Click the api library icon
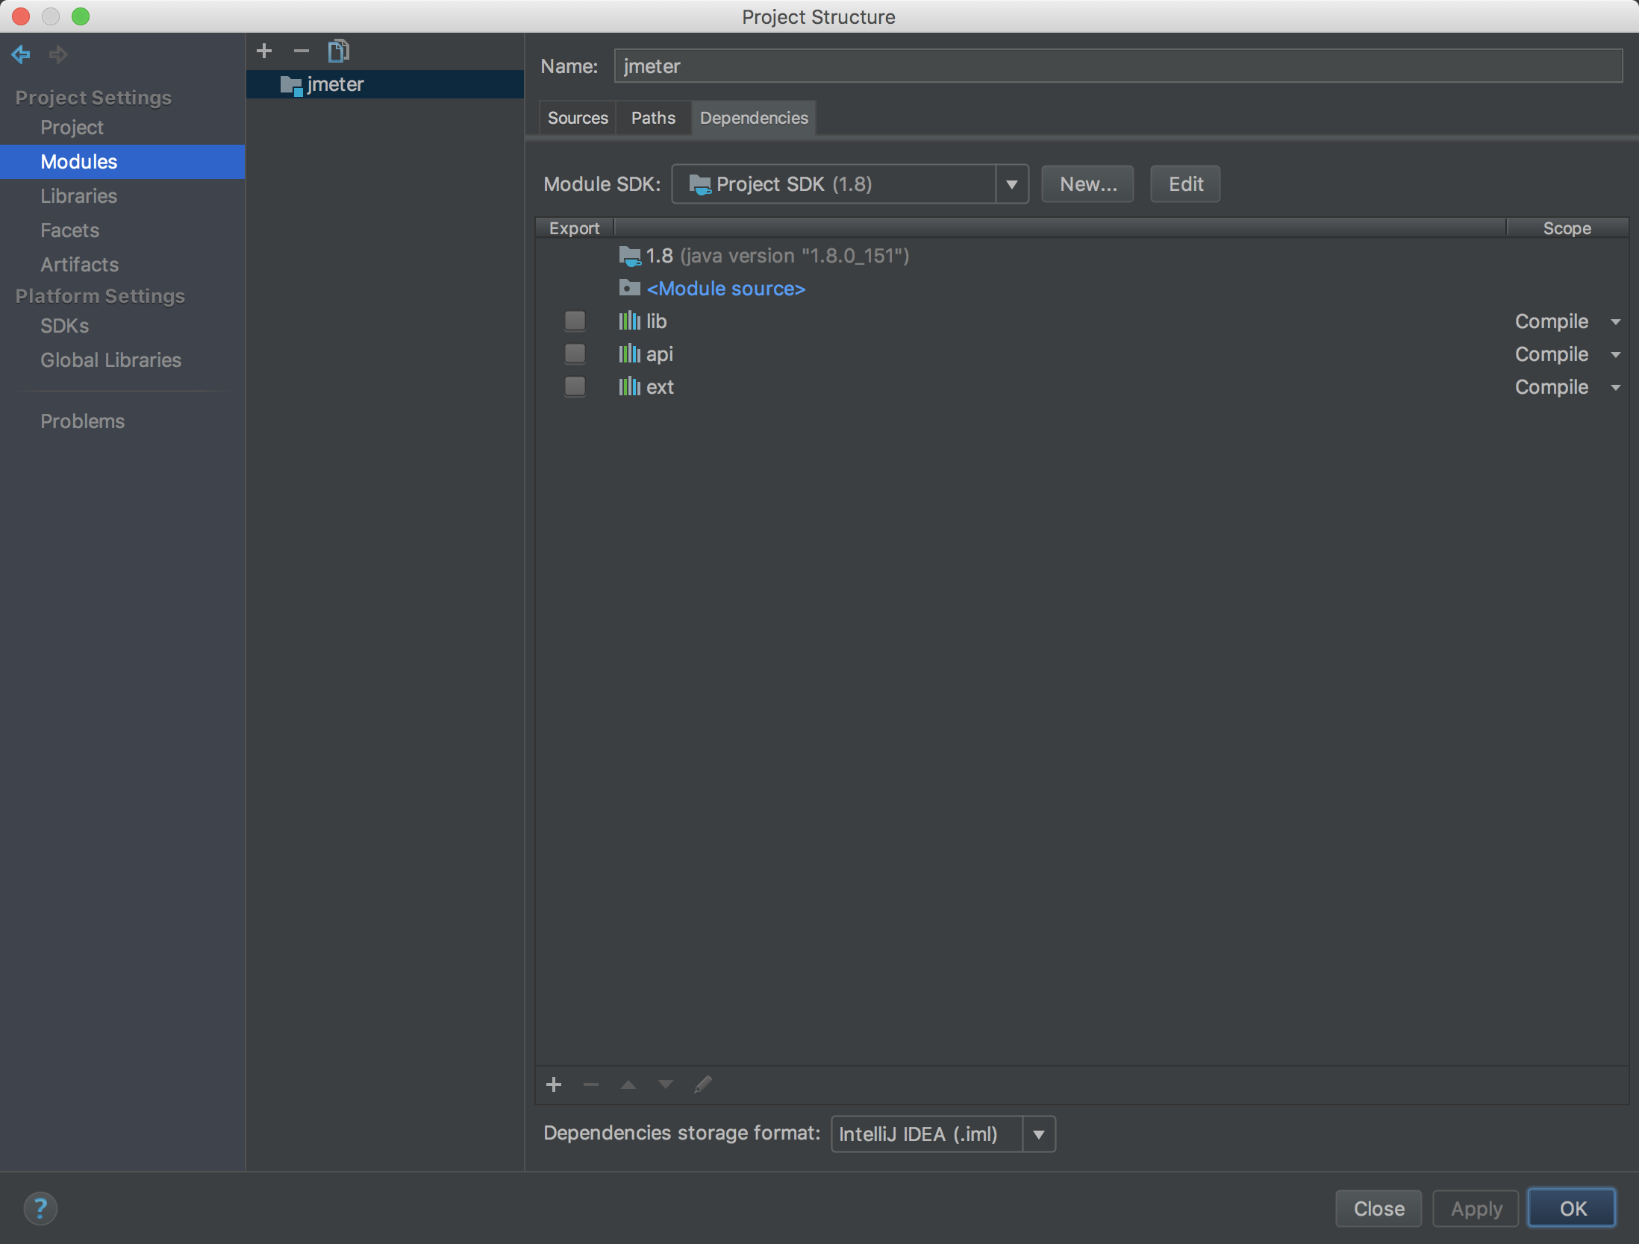The height and width of the screenshot is (1244, 1639). pyautogui.click(x=629, y=354)
